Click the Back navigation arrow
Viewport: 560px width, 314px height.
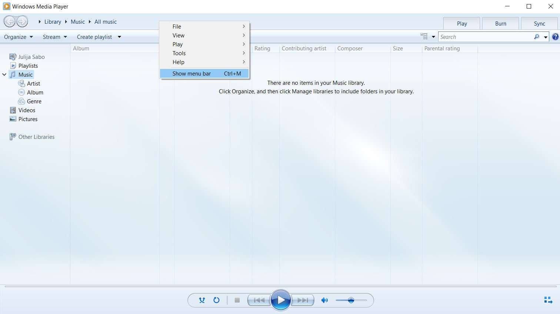click(x=10, y=21)
